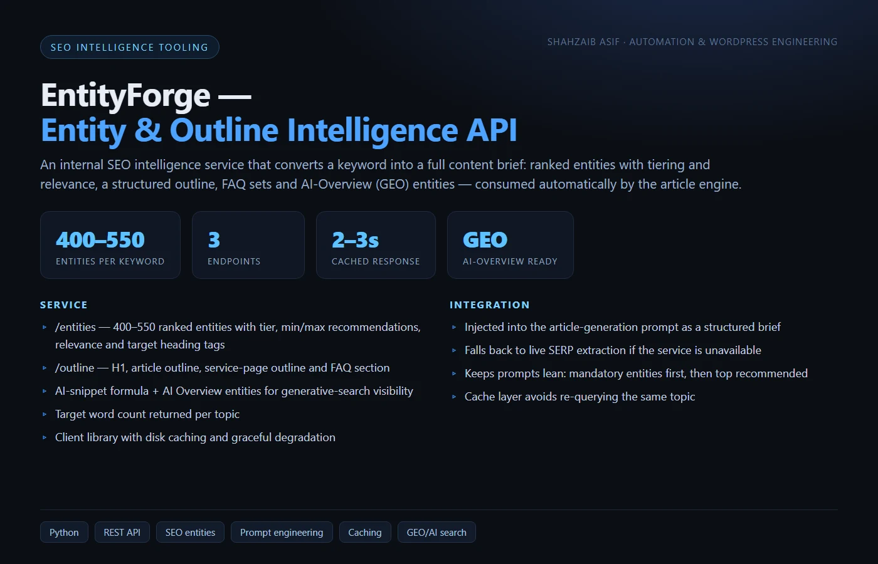Click the EntityForge title heading
Viewport: 878px width, 564px height.
(x=146, y=96)
